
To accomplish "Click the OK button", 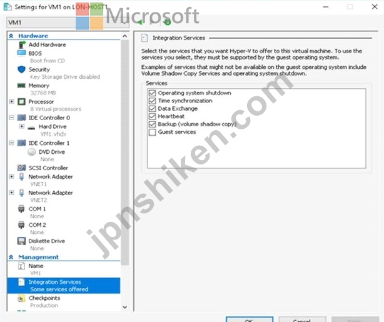I will pyautogui.click(x=250, y=319).
